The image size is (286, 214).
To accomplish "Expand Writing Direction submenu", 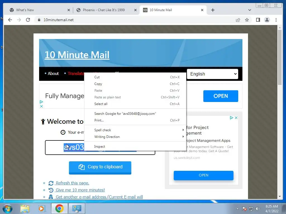I will click(x=135, y=137).
